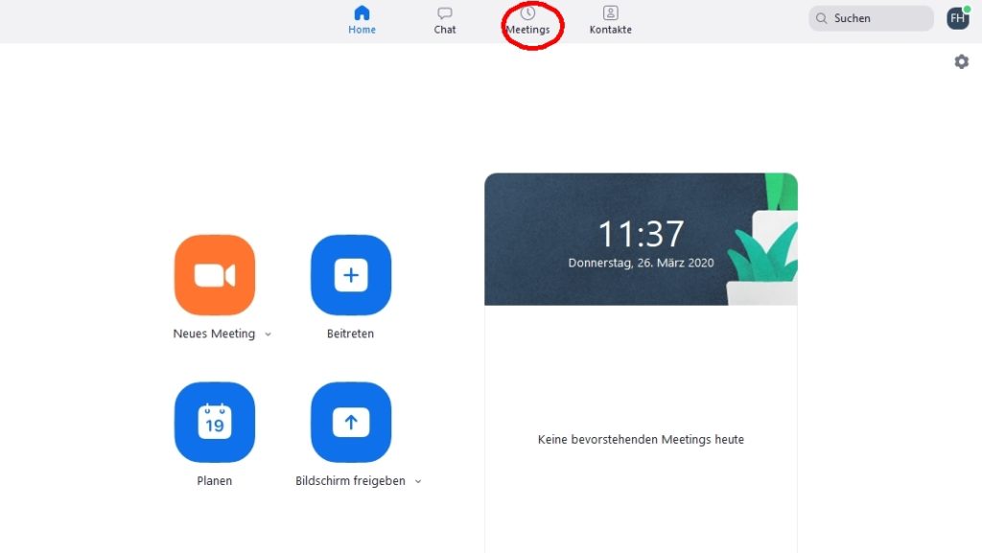Expand the Neues Meeting options arrow
The height and width of the screenshot is (553, 982).
pyautogui.click(x=269, y=334)
